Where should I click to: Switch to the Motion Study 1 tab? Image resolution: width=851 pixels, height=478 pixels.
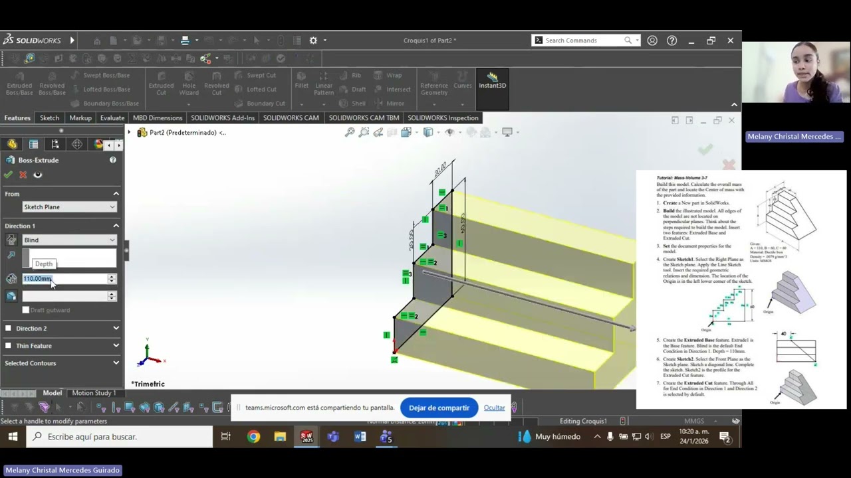[94, 393]
